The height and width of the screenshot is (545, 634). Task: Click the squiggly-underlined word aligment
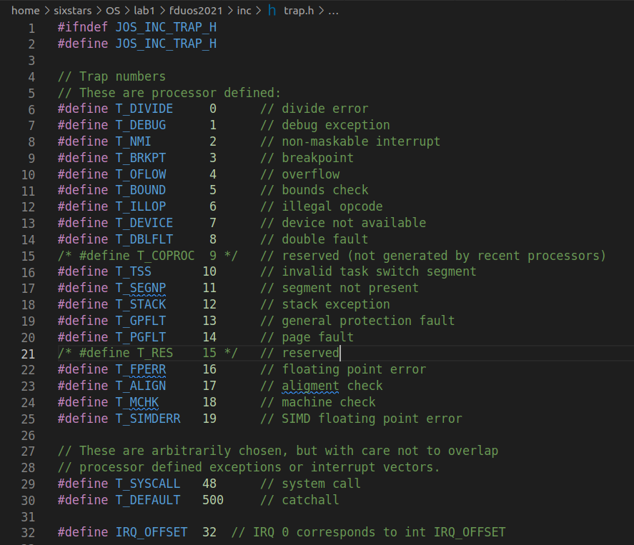coord(310,386)
